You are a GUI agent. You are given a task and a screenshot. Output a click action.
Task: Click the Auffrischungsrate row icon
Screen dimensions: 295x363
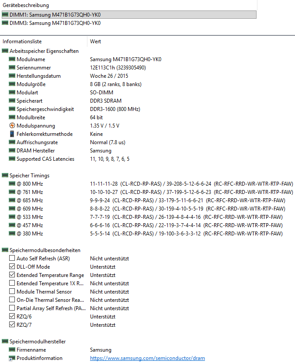click(x=12, y=142)
